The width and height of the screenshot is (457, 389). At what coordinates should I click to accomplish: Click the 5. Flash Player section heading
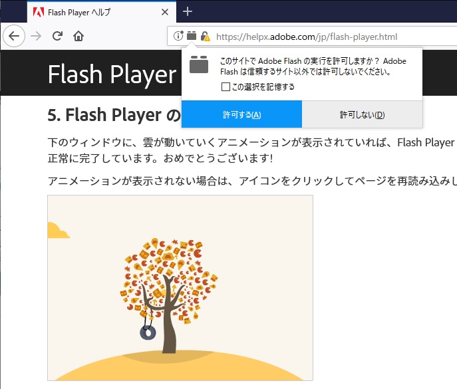coord(114,115)
